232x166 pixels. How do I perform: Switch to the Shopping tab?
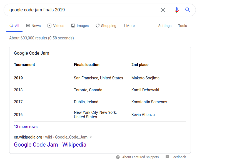106,26
